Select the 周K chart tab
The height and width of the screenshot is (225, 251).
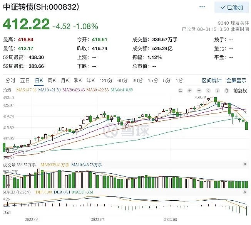click(52, 80)
